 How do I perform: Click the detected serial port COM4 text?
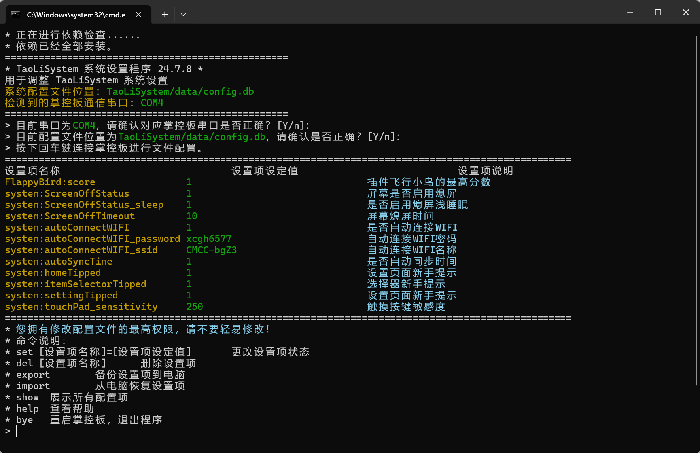[152, 103]
